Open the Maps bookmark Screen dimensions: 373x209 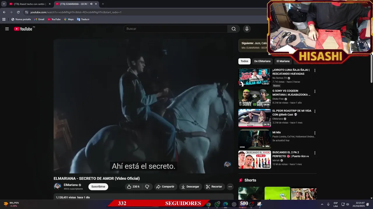tap(69, 19)
